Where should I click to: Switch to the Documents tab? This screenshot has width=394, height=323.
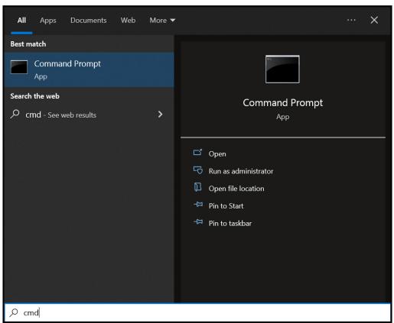click(x=89, y=21)
